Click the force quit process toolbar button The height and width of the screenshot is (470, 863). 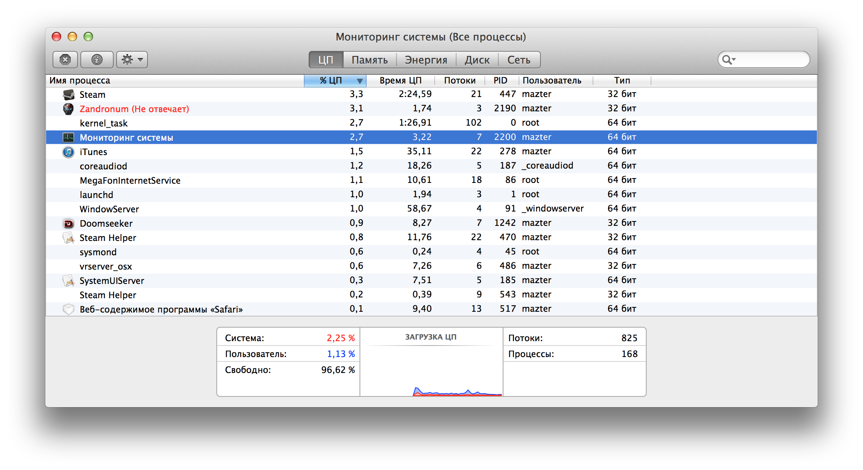click(65, 60)
